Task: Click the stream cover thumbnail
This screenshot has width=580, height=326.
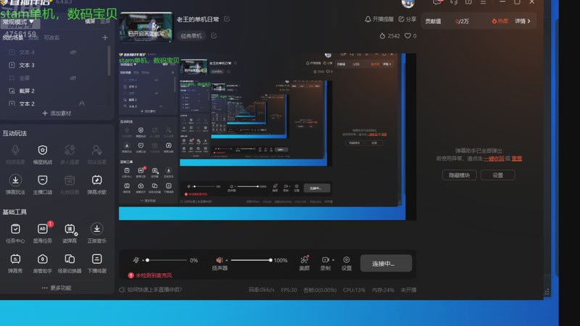Action: click(146, 28)
